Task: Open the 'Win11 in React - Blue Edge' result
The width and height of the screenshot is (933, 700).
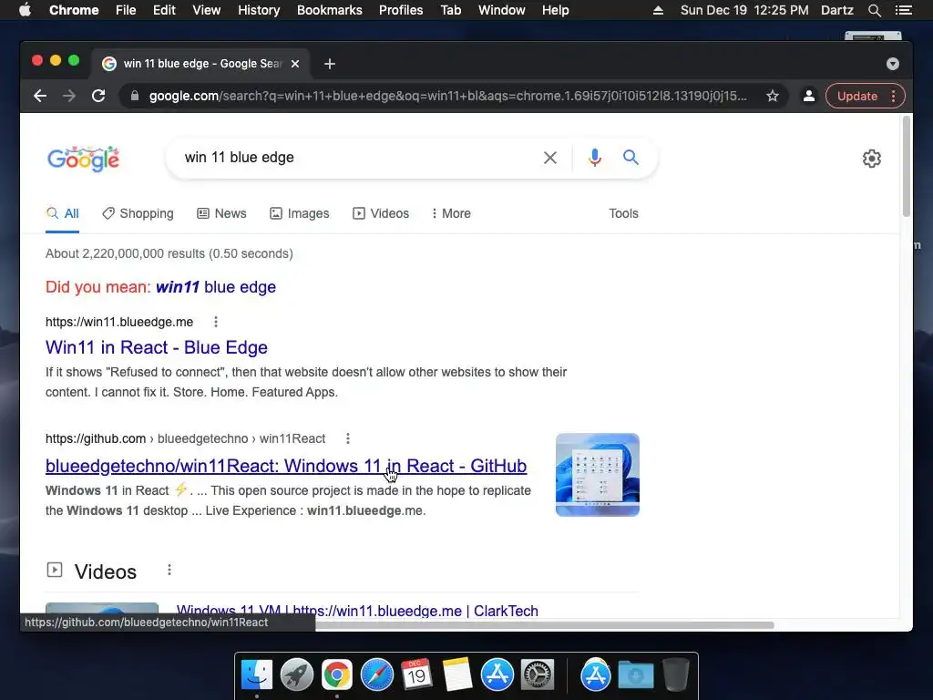Action: pos(157,347)
